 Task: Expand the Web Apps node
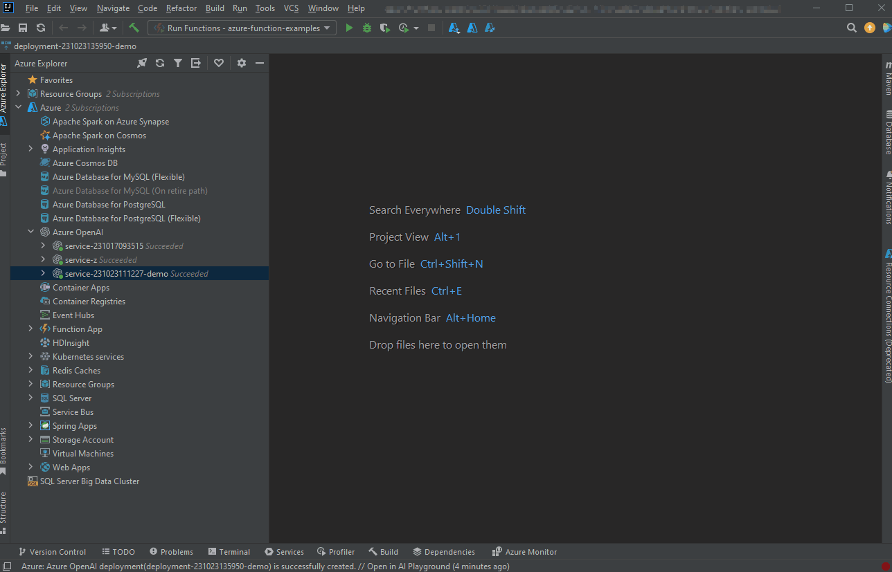pos(30,467)
